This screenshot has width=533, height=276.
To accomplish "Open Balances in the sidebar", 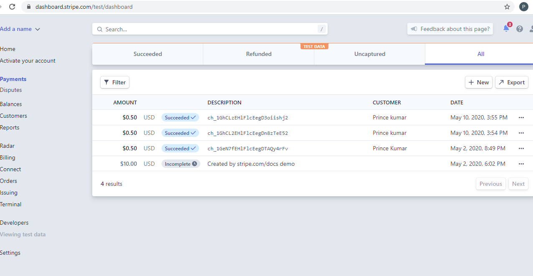I will click(x=11, y=104).
